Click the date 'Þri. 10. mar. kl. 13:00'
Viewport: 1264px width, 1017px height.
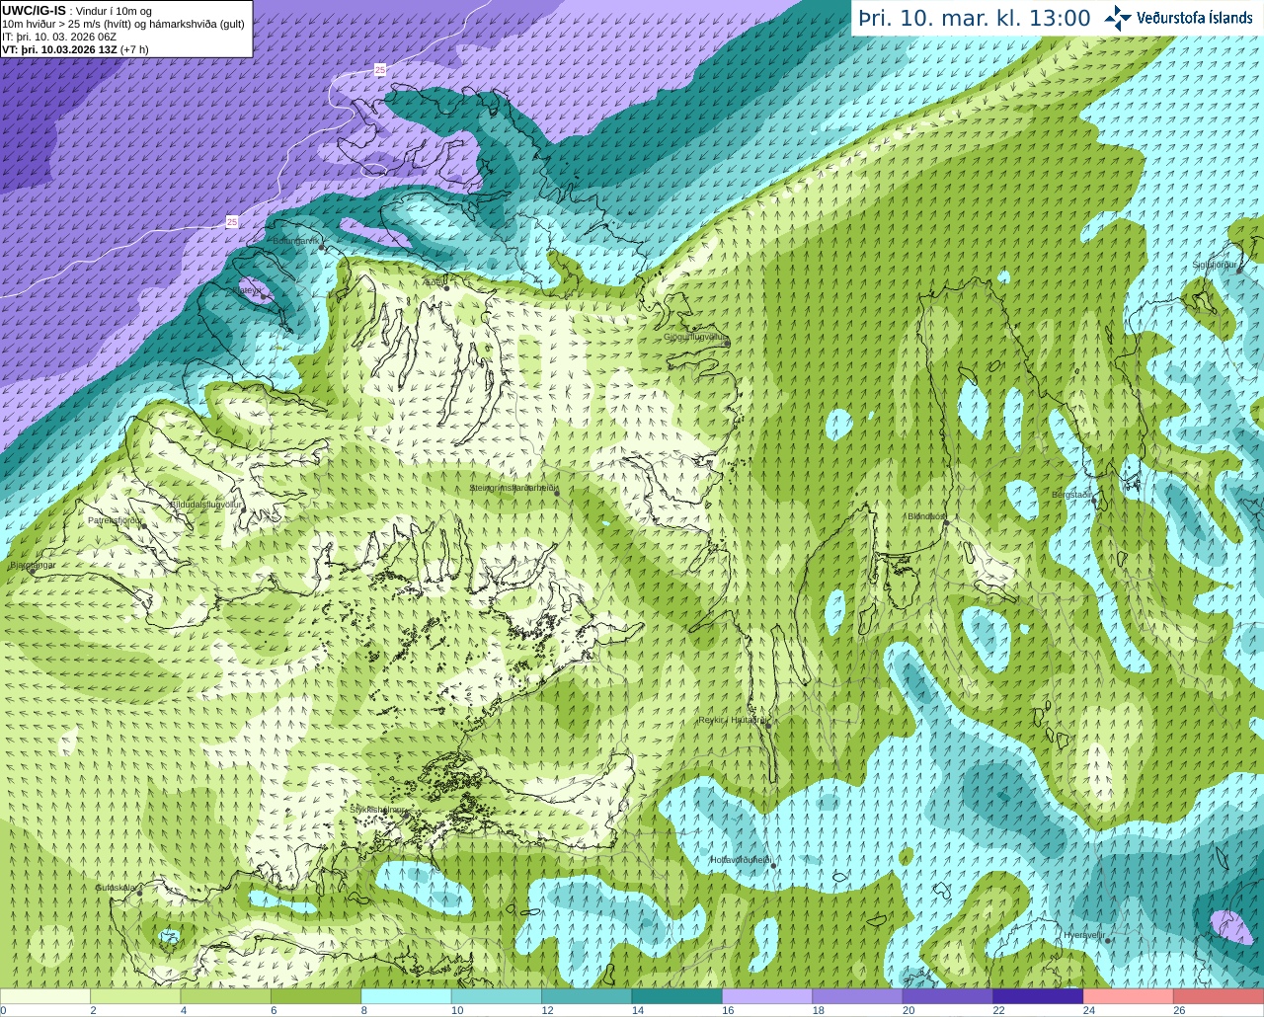[975, 18]
